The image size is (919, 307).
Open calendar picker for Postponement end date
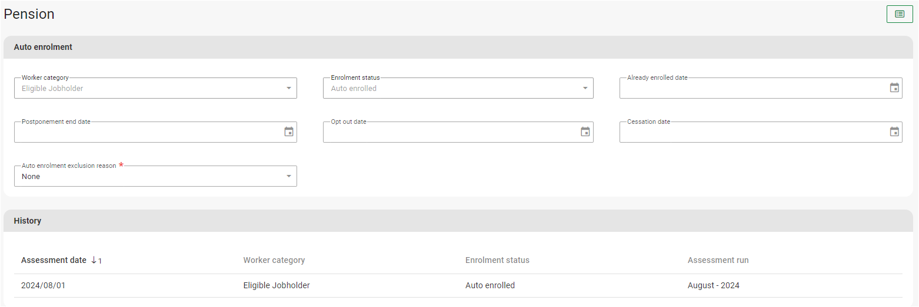[x=289, y=132]
